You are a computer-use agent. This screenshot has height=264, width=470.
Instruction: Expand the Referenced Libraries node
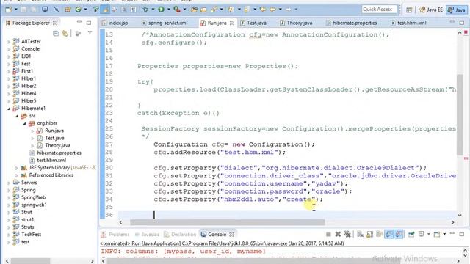tap(17, 175)
